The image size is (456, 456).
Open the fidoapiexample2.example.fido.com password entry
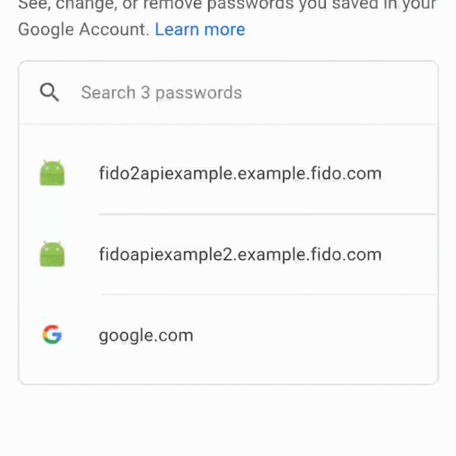239,254
